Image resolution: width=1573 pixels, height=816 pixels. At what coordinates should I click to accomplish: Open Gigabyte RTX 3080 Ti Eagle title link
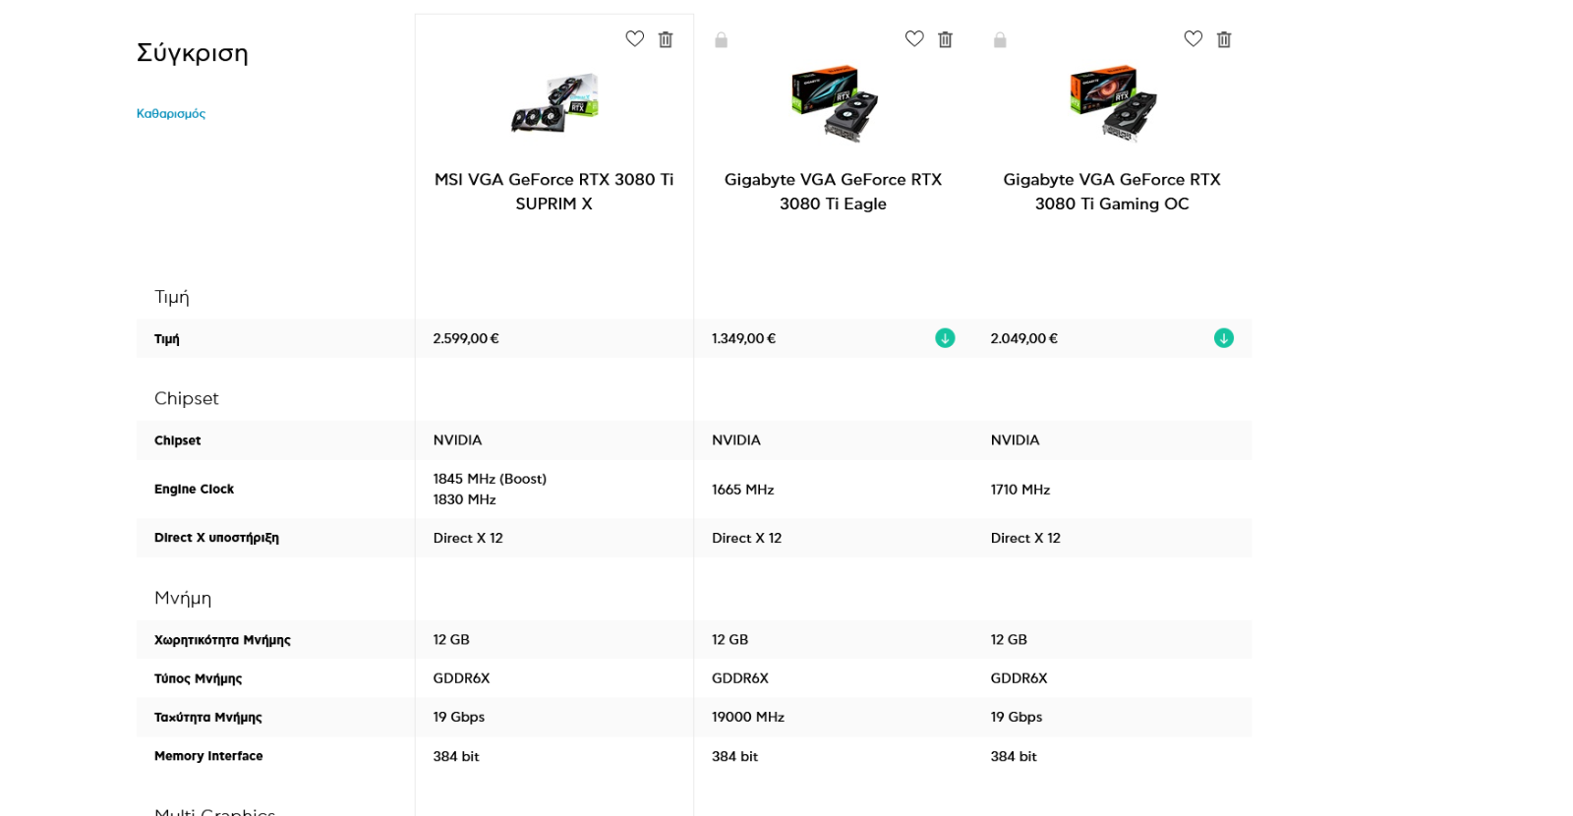click(833, 192)
